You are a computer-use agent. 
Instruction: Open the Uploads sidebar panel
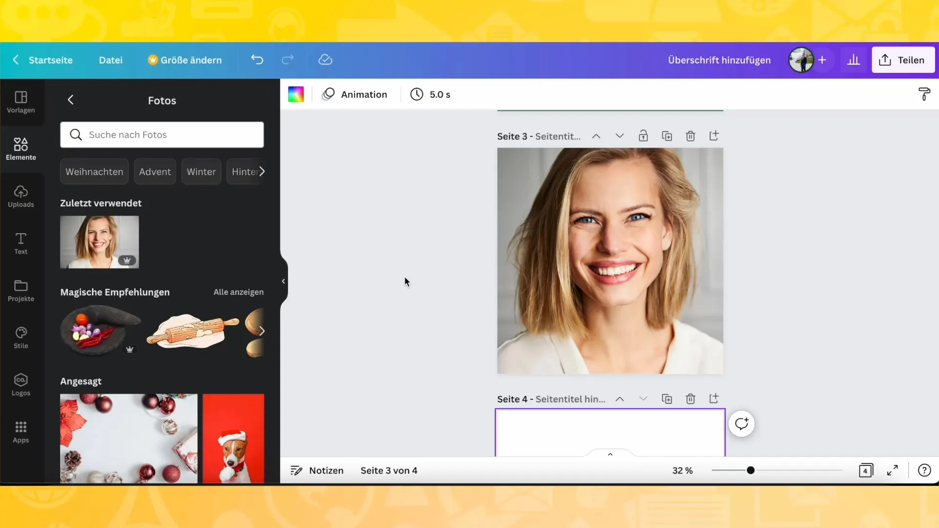pyautogui.click(x=21, y=197)
